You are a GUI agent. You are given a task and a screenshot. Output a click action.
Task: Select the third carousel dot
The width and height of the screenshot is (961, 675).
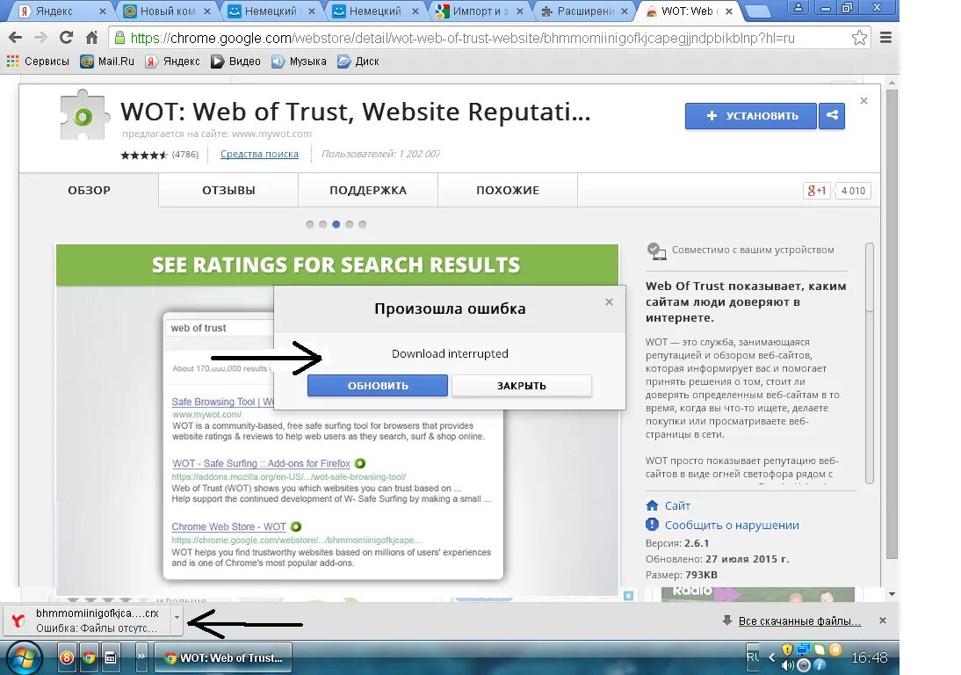[336, 224]
